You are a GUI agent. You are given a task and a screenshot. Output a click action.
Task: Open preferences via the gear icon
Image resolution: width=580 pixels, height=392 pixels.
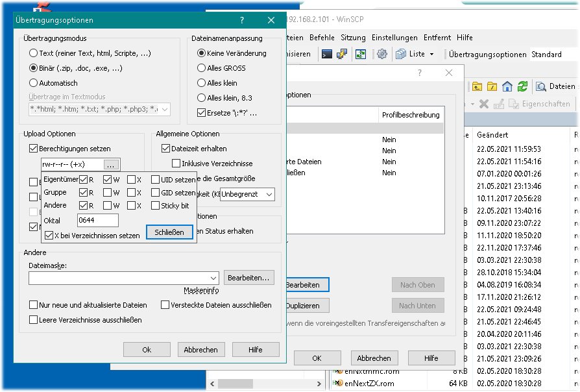[x=383, y=55]
